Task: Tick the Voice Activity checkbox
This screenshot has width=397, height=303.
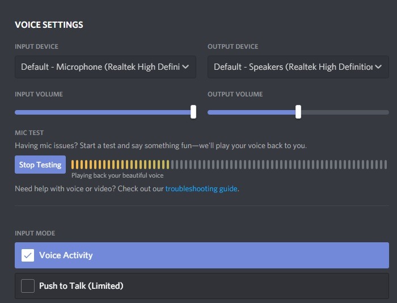Action: click(x=28, y=255)
